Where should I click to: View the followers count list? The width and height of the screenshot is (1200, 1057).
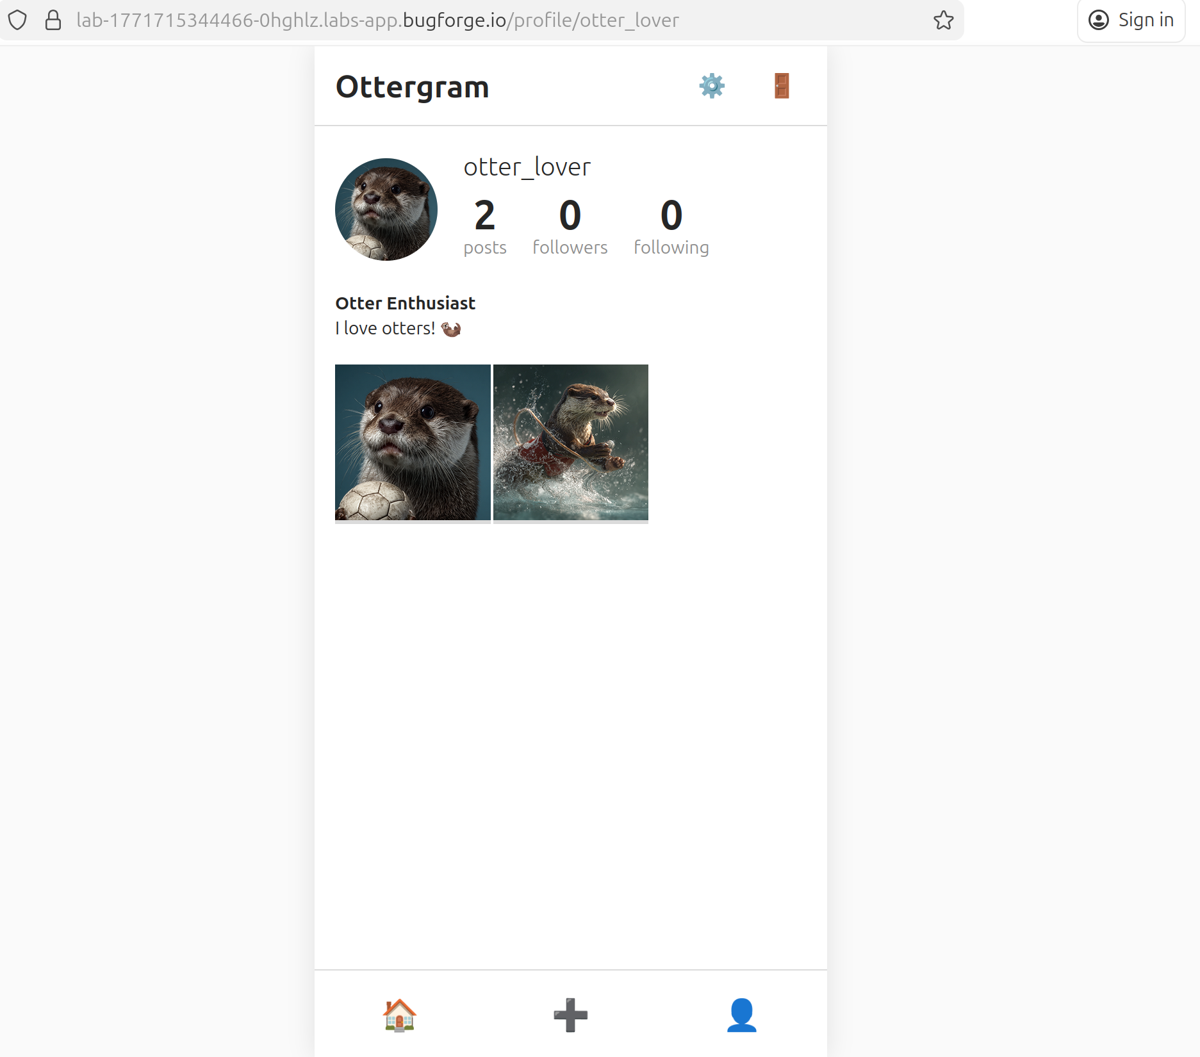tap(570, 227)
